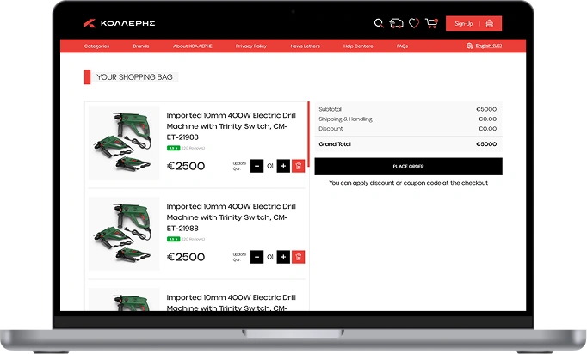Decrease quantity of first drill item
Image resolution: width=587 pixels, height=354 pixels.
pyautogui.click(x=256, y=166)
